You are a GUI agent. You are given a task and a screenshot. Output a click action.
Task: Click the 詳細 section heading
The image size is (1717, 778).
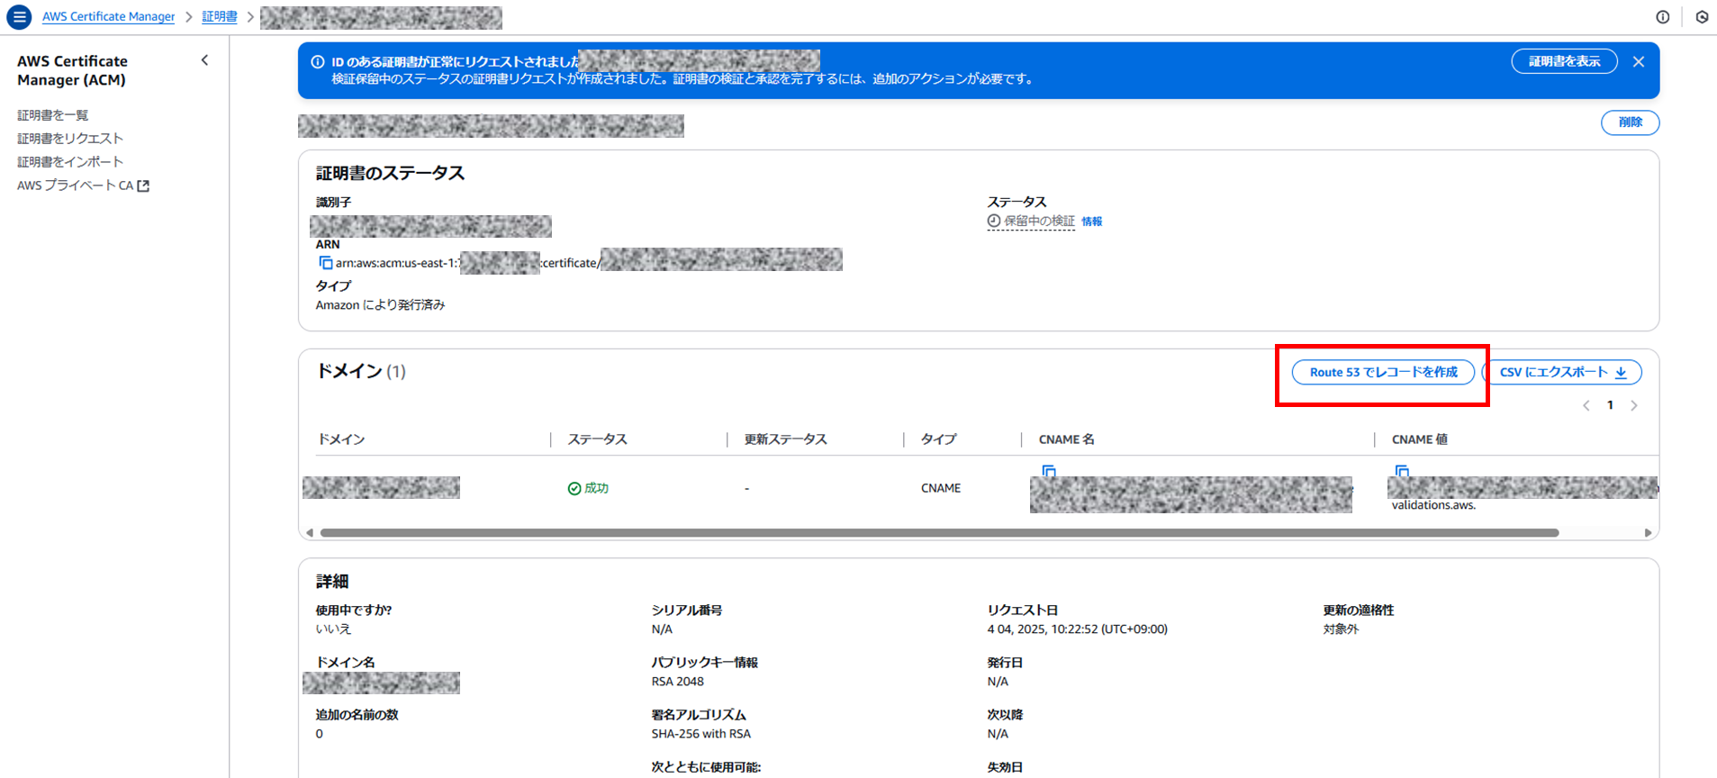pyautogui.click(x=332, y=582)
